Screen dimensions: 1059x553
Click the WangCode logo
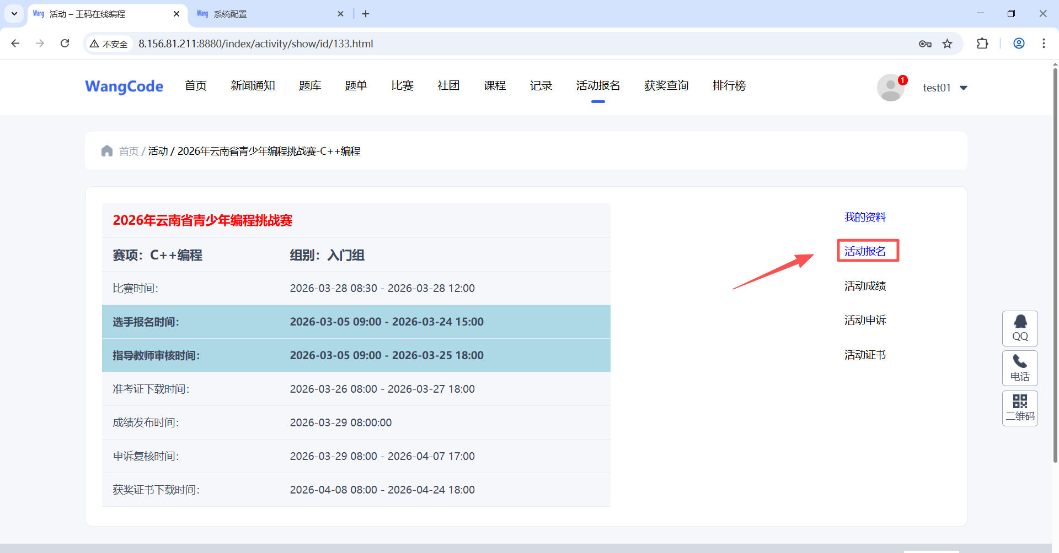(x=124, y=86)
